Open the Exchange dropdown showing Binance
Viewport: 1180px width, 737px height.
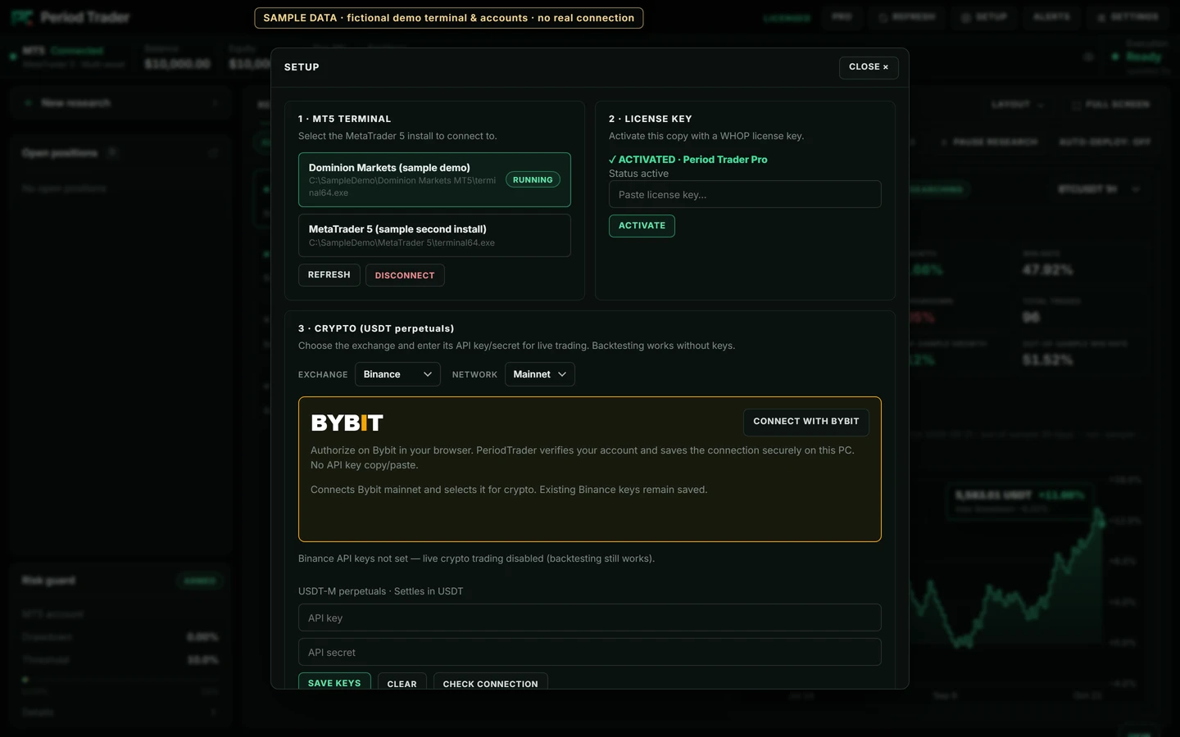(x=397, y=374)
